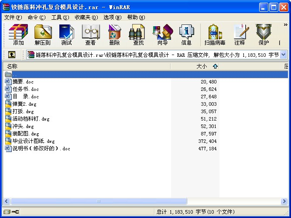Click the size value 372,404
291x218 pixels.
pos(207,141)
